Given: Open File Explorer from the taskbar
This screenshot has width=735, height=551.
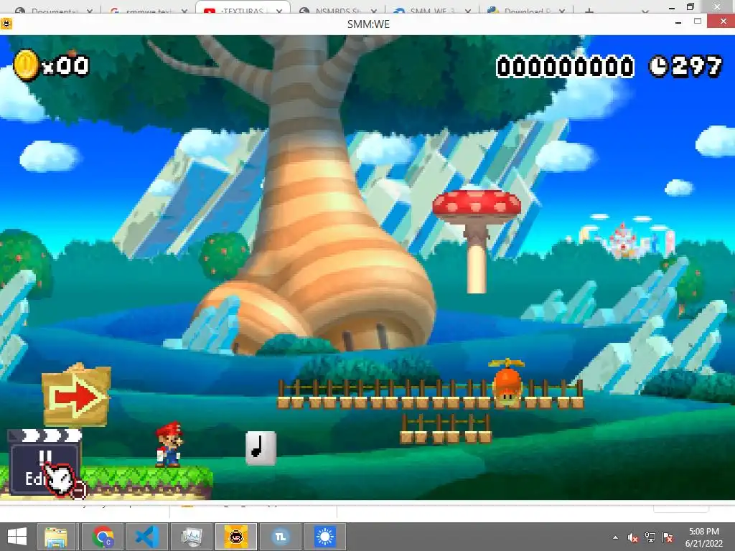Looking at the screenshot, I should click(56, 537).
